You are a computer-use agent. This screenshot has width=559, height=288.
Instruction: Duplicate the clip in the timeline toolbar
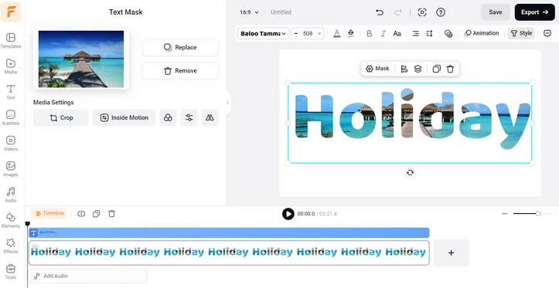(x=96, y=214)
